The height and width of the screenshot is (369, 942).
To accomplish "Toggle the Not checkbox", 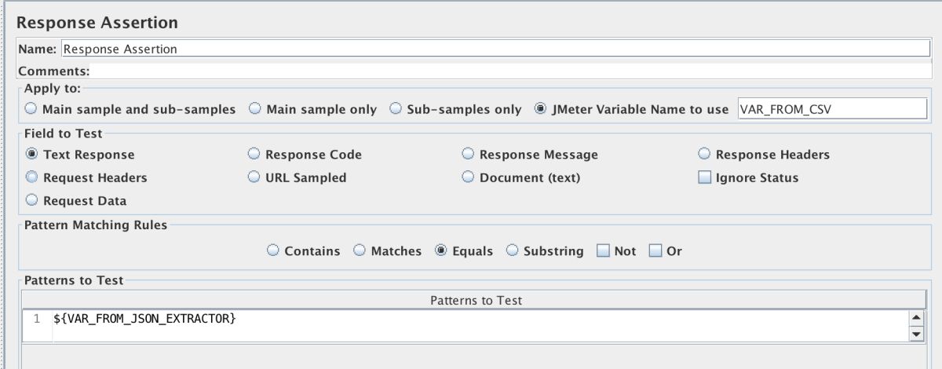I will [603, 251].
